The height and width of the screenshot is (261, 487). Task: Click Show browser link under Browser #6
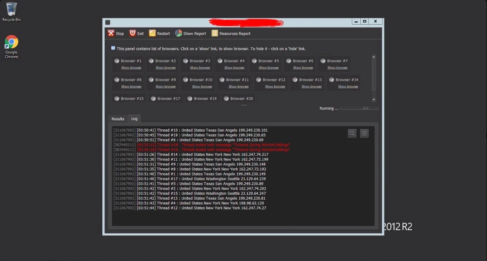click(303, 68)
